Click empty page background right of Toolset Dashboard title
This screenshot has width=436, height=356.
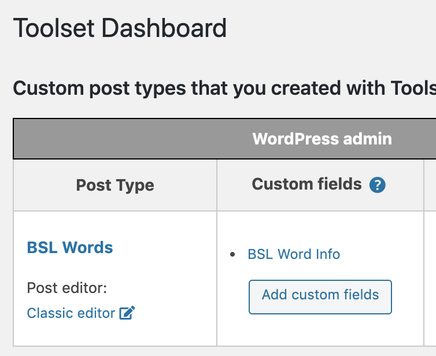pyautogui.click(x=330, y=29)
